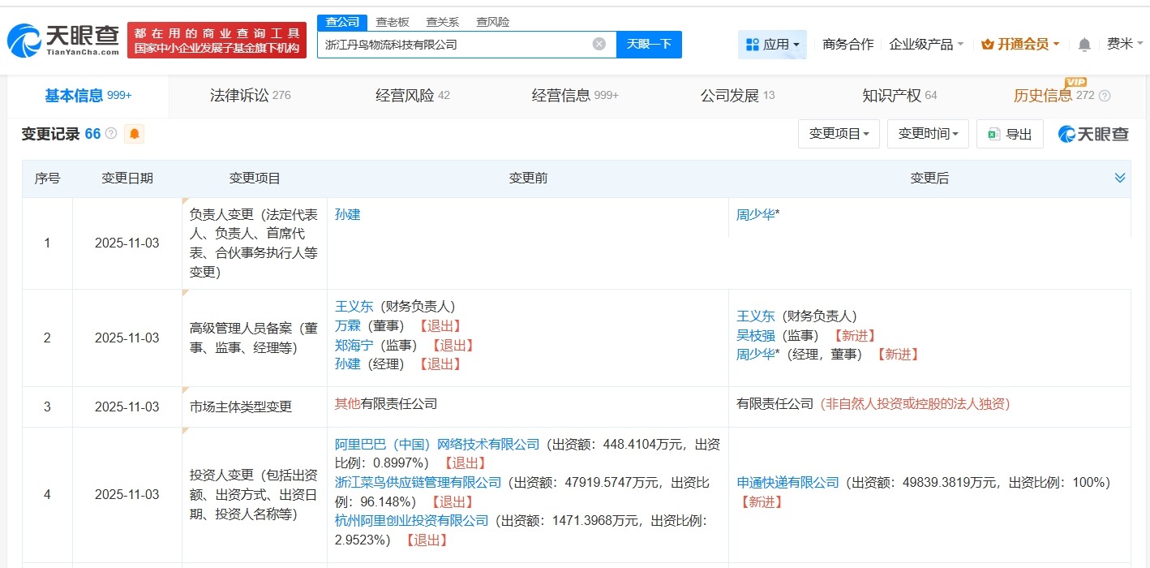Click the 天眼一下 search button
The width and height of the screenshot is (1150, 568).
click(649, 45)
